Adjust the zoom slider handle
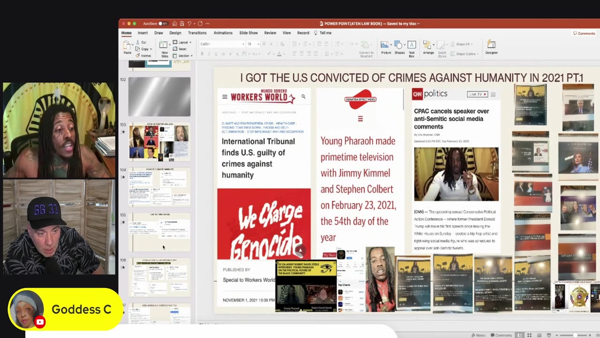This screenshot has height=338, width=600. 575,335
